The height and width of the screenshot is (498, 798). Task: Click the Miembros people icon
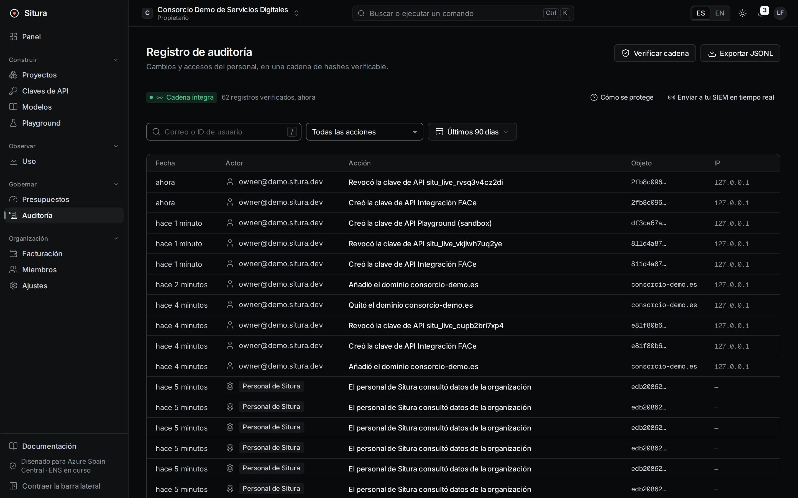[x=13, y=269]
